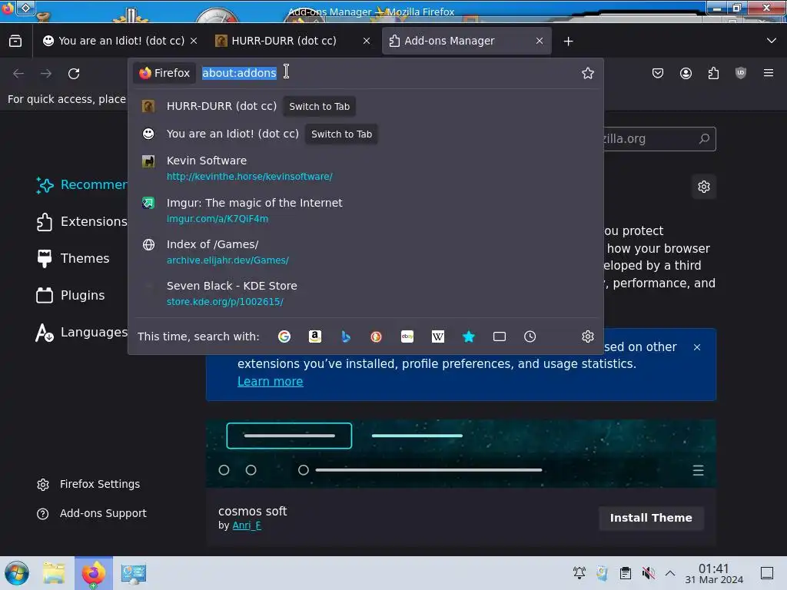Click Switch to Tab for You are an Idiot
This screenshot has width=787, height=590.
pos(341,134)
